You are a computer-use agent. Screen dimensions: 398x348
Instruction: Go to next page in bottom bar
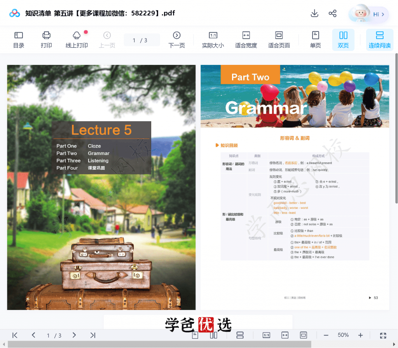point(74,335)
